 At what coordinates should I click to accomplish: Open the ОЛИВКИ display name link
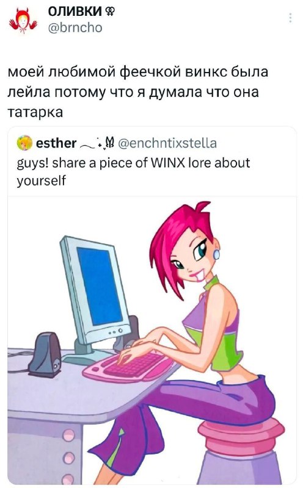pyautogui.click(x=75, y=12)
